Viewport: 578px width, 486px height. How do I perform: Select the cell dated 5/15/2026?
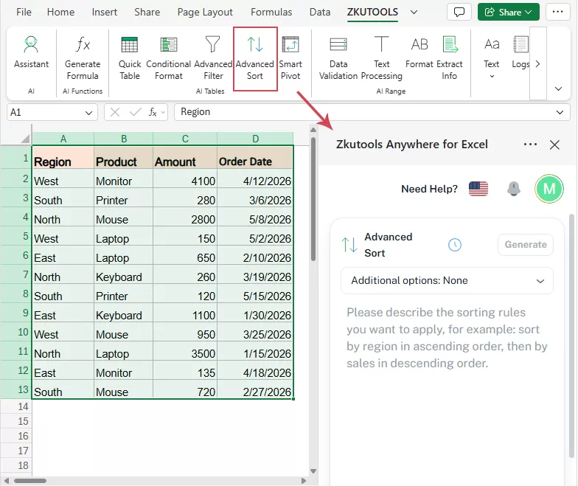[255, 294]
